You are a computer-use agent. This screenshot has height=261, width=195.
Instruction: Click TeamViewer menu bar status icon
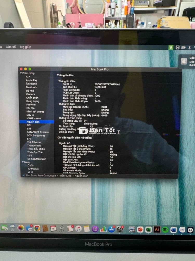pyautogui.click(x=177, y=48)
